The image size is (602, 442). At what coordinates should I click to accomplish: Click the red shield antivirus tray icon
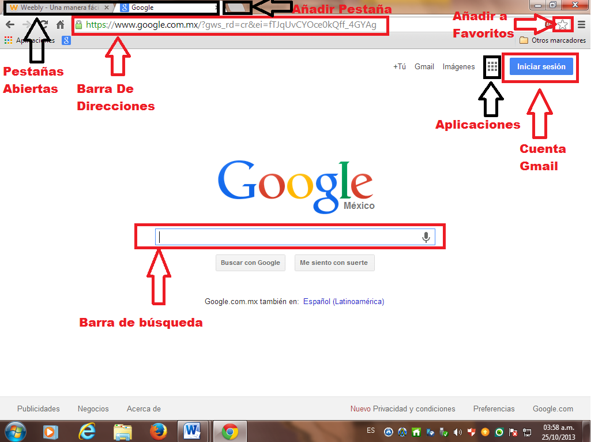pyautogui.click(x=471, y=432)
